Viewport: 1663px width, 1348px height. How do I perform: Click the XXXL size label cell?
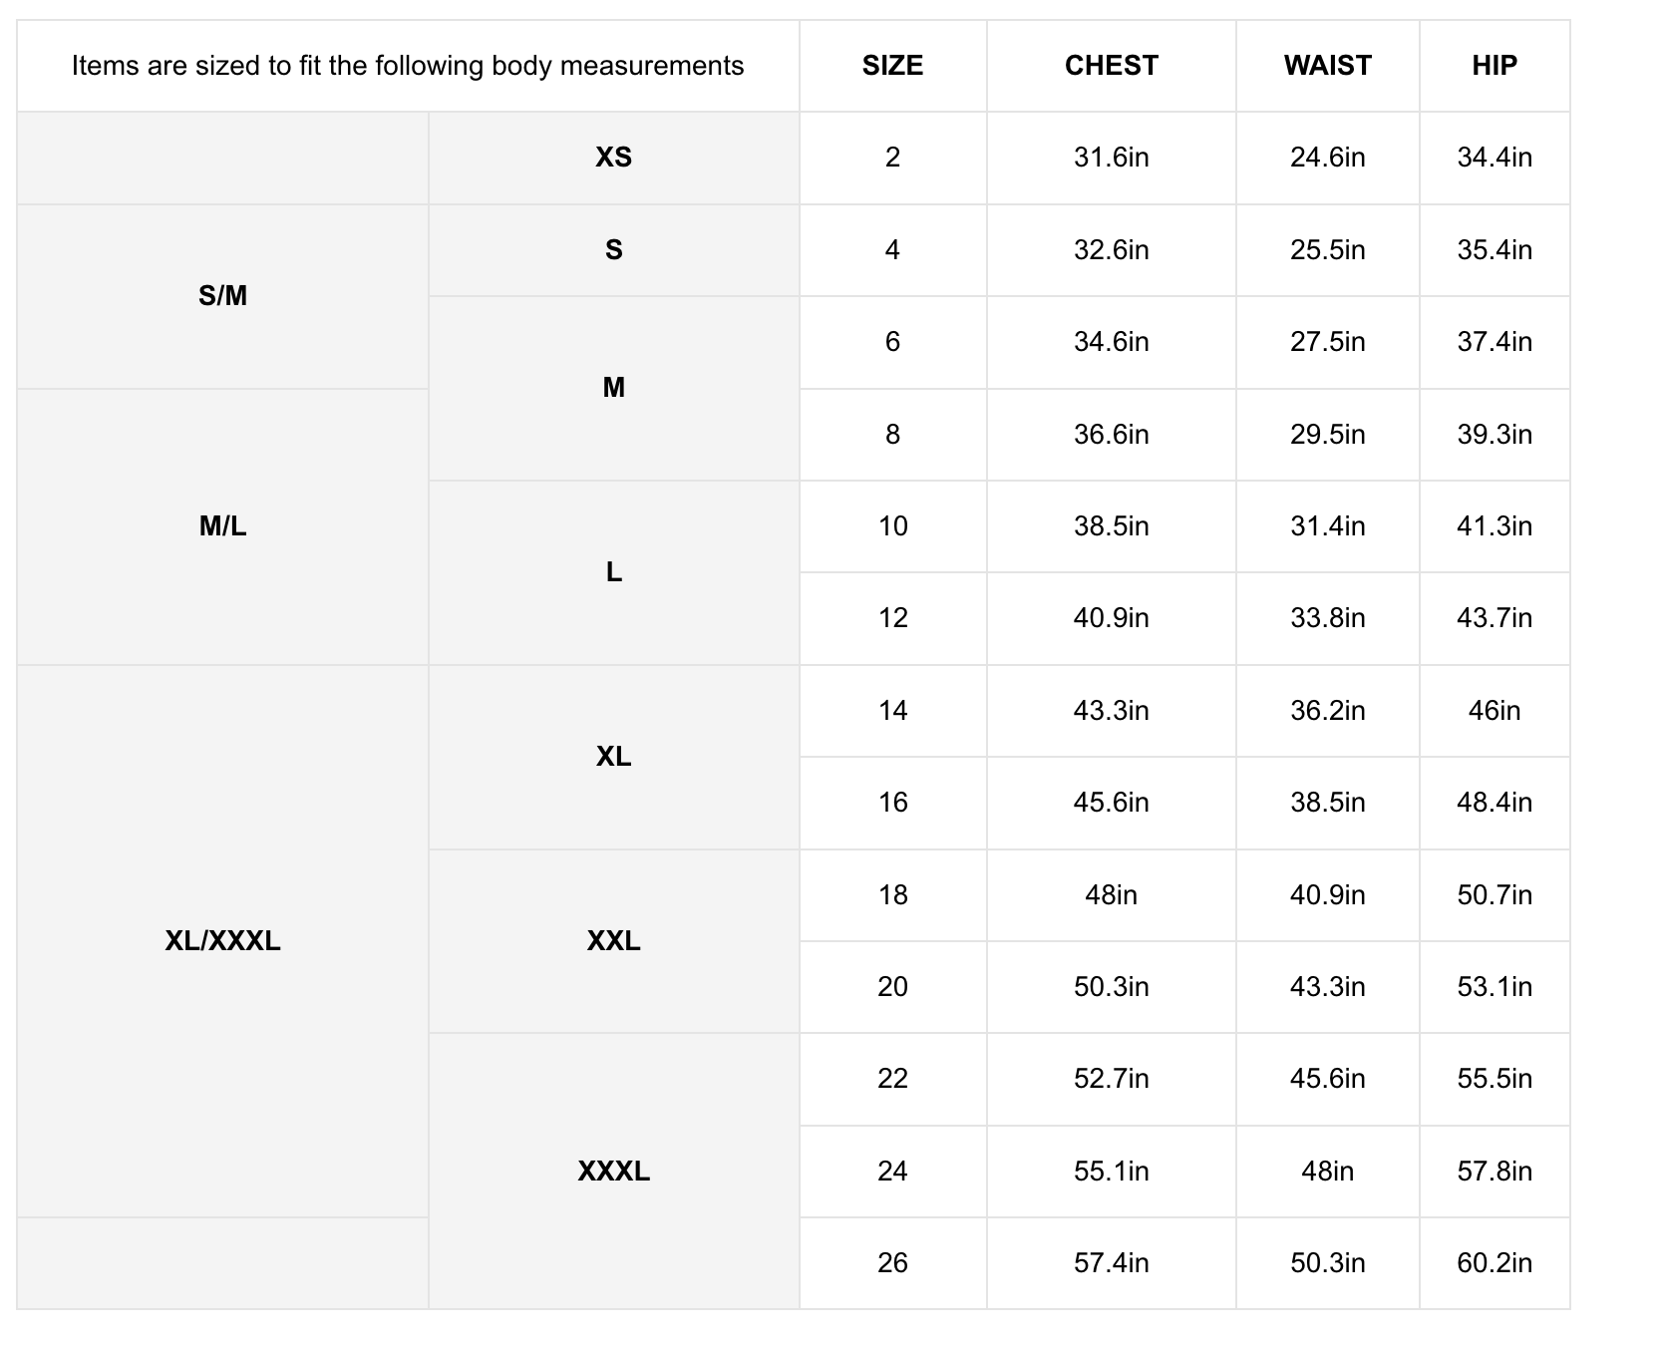pyautogui.click(x=613, y=1171)
